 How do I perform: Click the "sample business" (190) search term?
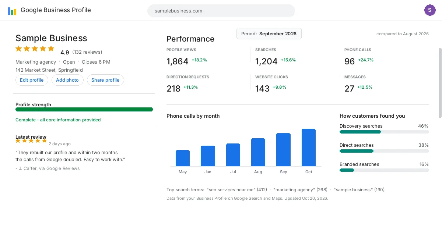point(359,190)
